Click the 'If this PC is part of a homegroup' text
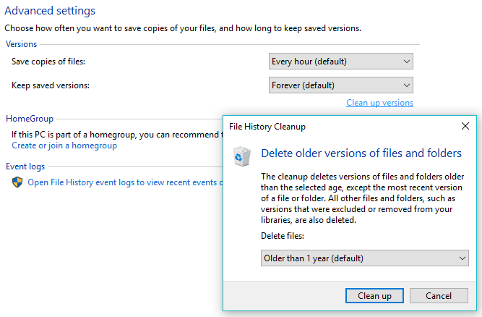The width and height of the screenshot is (482, 317). 117,135
